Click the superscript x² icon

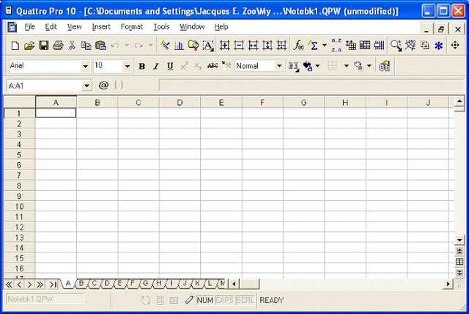[x=184, y=66]
